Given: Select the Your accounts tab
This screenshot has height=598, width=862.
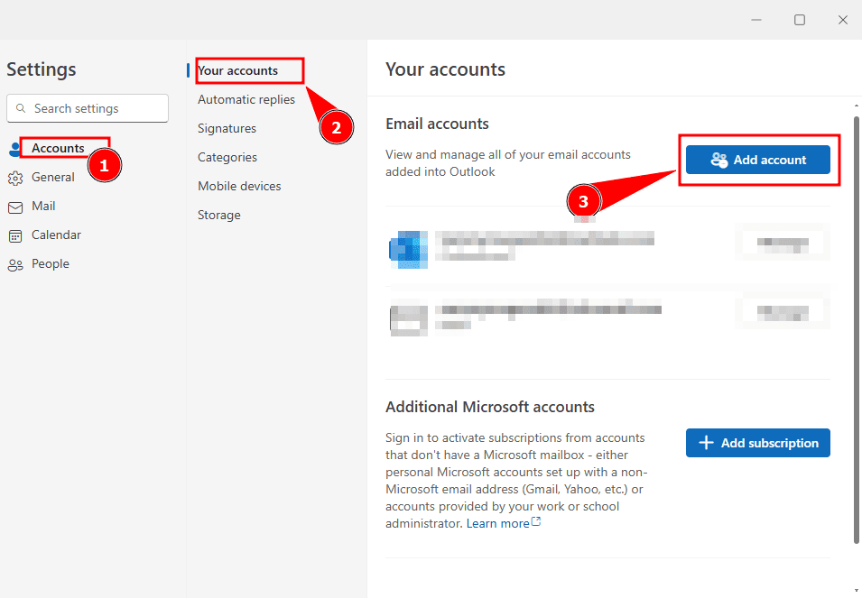Looking at the screenshot, I should (238, 71).
